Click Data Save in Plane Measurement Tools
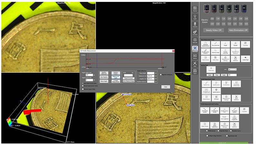The height and width of the screenshot is (144, 258). (x=215, y=59)
